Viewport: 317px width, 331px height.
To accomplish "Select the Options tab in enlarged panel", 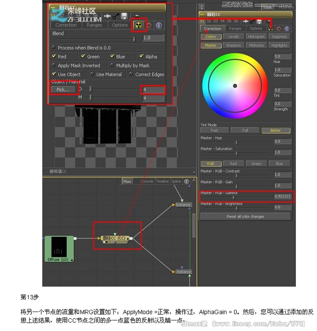I will pos(120,25).
